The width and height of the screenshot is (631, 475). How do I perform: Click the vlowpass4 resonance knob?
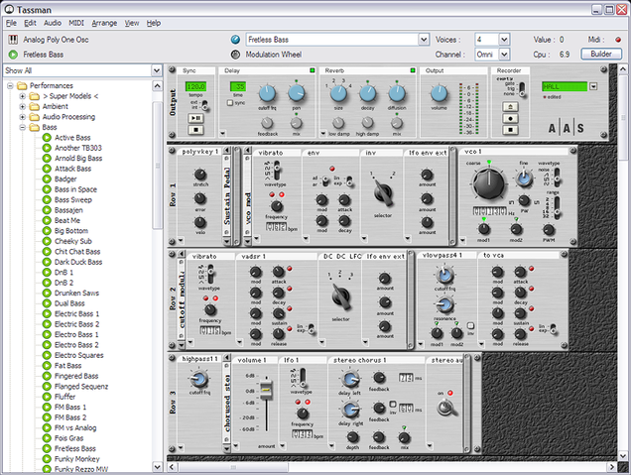444,305
